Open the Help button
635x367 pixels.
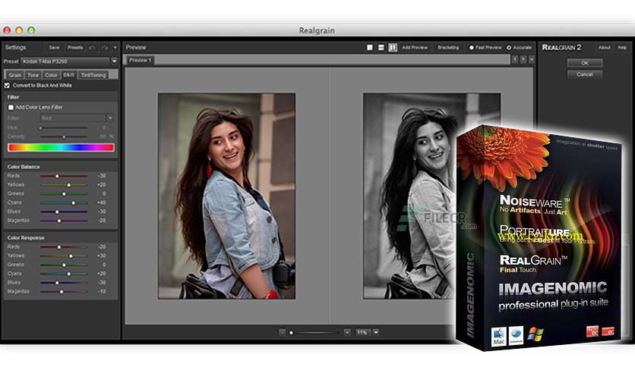[622, 47]
